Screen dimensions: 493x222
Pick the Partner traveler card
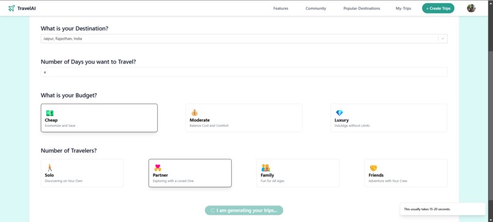190,173
